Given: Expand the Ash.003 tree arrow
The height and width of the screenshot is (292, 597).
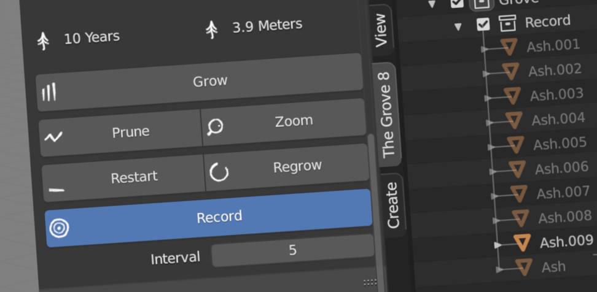Looking at the screenshot, I should pyautogui.click(x=488, y=99).
